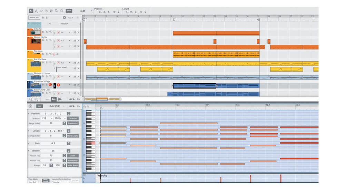Screen dimensions: 345x190
Task: Collapse the Velocity section in tool window
Action: click(29, 151)
